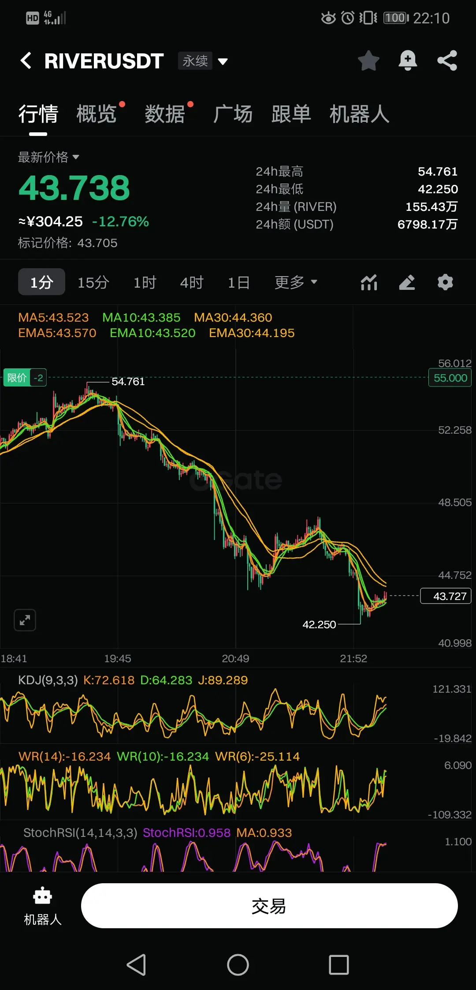Expand chart to fullscreen
The height and width of the screenshot is (990, 476).
pyautogui.click(x=25, y=620)
